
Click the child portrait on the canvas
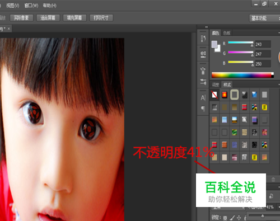62,129
